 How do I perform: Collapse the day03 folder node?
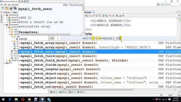9,34
